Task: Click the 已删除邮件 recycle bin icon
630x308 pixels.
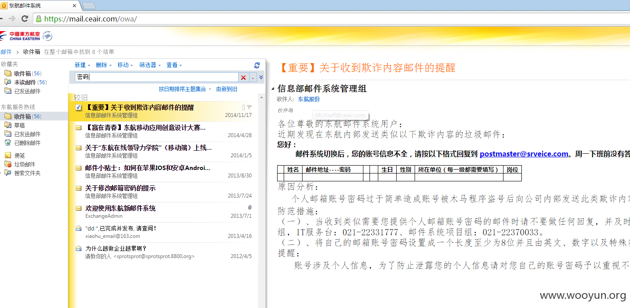Action: click(x=7, y=143)
